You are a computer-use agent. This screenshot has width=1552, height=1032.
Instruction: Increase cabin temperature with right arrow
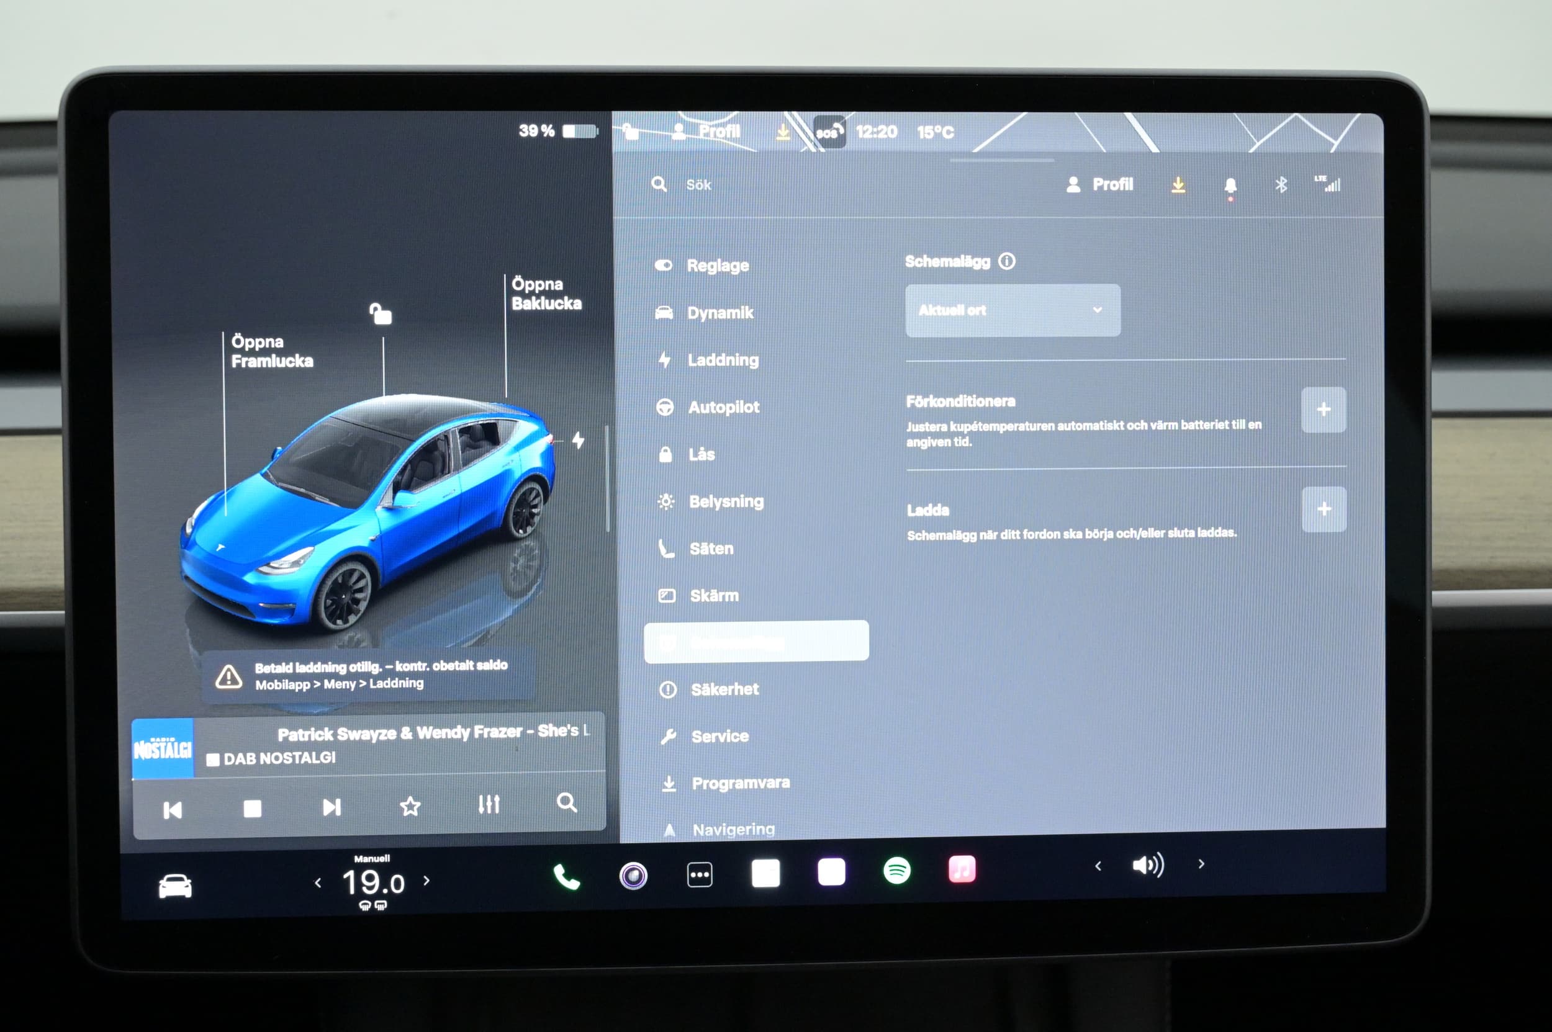pos(426,881)
